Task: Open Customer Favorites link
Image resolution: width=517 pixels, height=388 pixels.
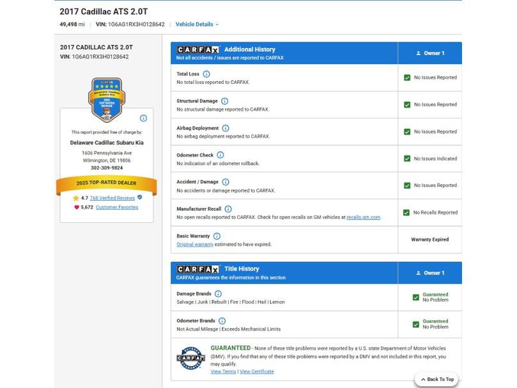Action: (x=117, y=207)
